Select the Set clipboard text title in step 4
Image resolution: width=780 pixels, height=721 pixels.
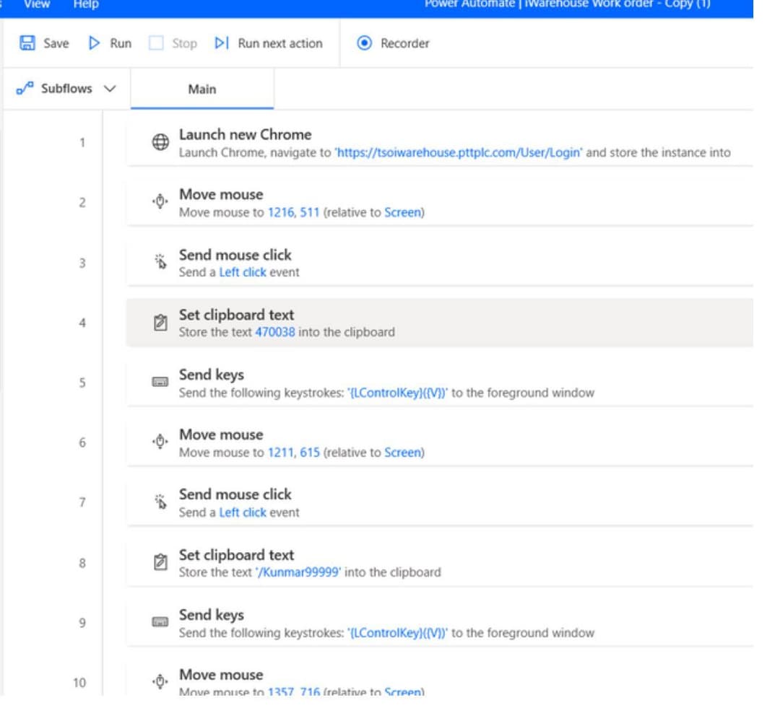(x=236, y=315)
